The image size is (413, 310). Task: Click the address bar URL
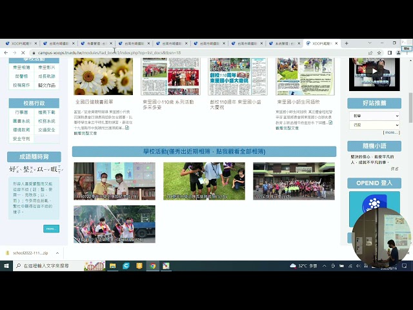pyautogui.click(x=109, y=53)
